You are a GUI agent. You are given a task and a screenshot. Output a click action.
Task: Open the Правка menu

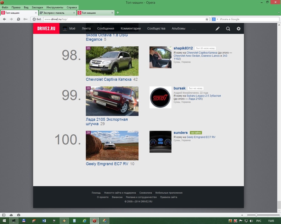(x=16, y=7)
